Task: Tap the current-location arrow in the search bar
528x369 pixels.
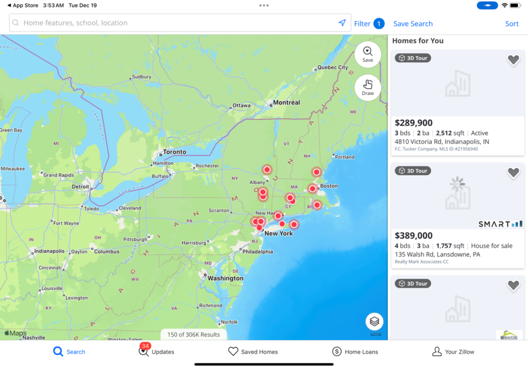Action: point(342,23)
